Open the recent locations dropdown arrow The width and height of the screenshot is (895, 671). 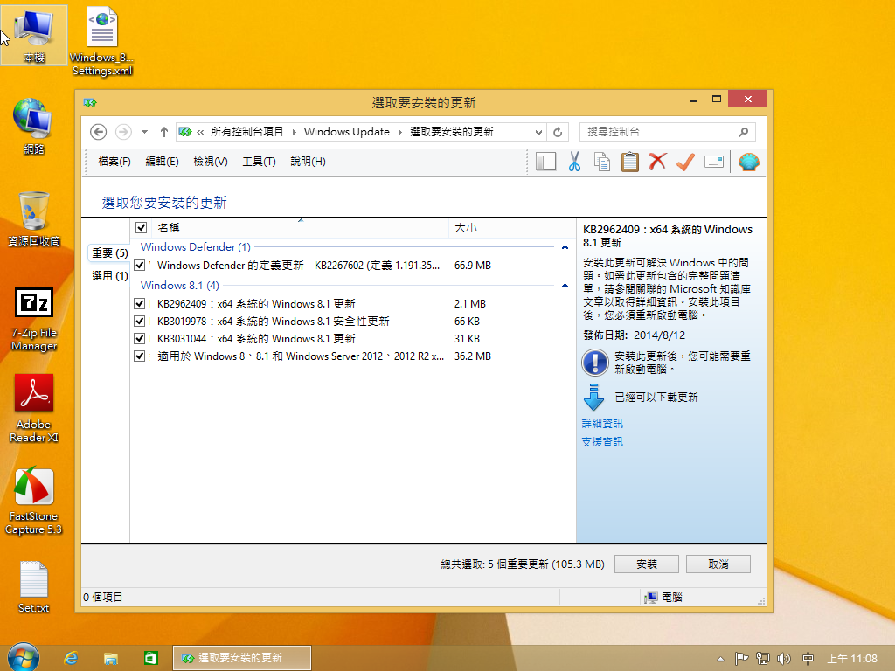pos(144,132)
